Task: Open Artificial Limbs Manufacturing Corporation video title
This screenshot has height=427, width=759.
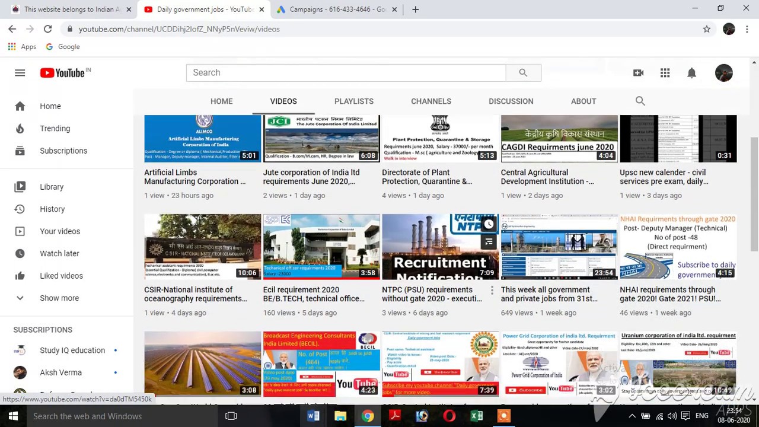Action: pos(194,177)
